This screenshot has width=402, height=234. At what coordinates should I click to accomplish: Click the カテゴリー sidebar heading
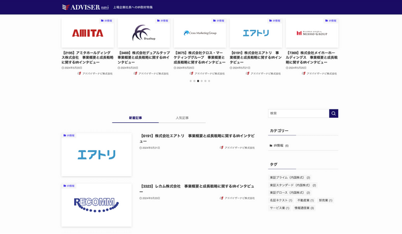coord(279,130)
